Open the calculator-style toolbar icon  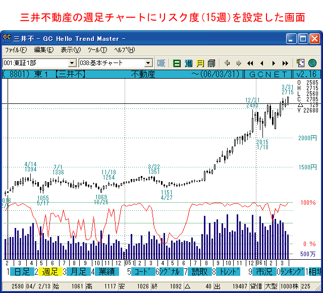pyautogui.click(x=211, y=63)
